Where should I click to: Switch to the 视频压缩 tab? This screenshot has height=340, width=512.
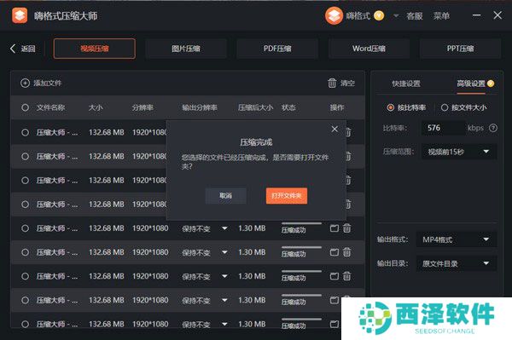[x=95, y=49]
